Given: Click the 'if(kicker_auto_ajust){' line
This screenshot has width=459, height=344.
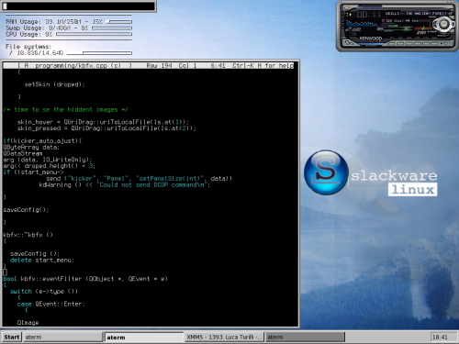Looking at the screenshot, I should (42, 140).
